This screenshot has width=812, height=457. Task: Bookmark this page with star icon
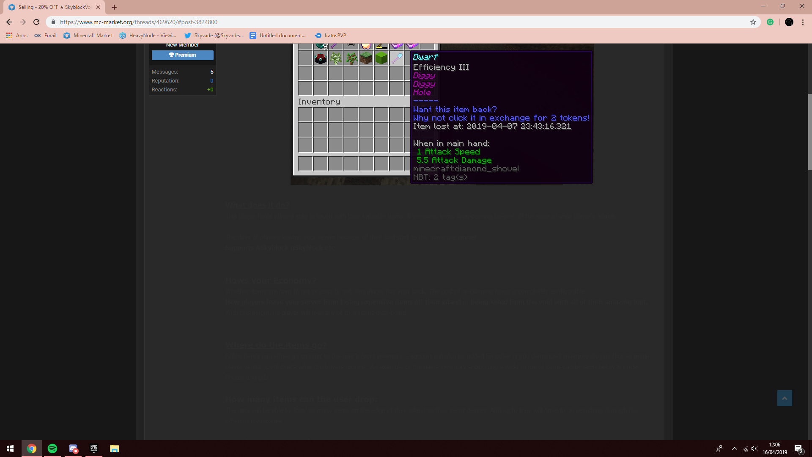(753, 22)
